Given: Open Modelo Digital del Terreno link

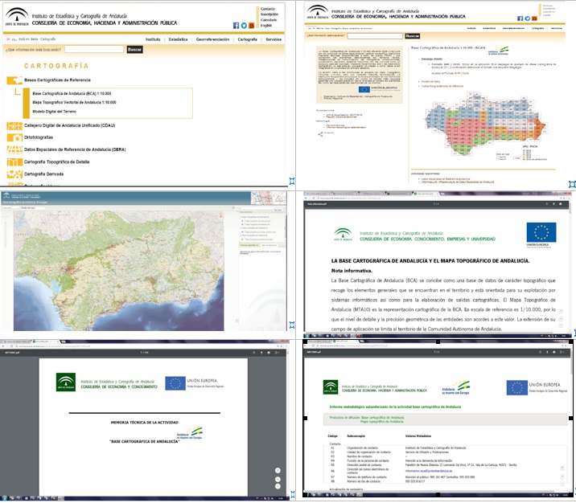Looking at the screenshot, I should tap(55, 112).
